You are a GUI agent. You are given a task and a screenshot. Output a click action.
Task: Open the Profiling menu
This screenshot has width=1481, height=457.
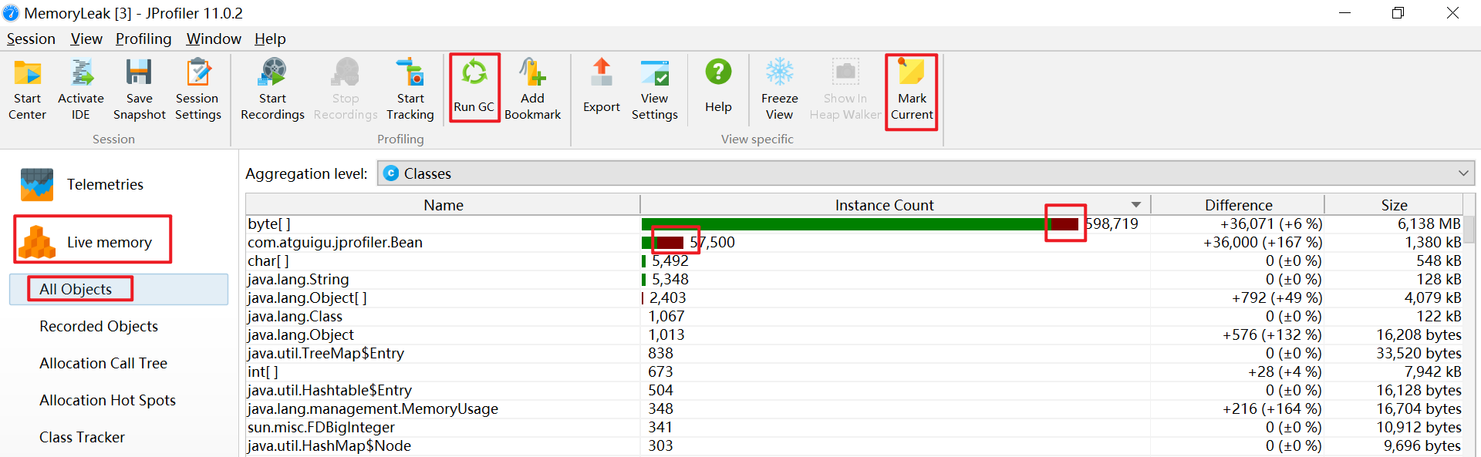click(143, 39)
